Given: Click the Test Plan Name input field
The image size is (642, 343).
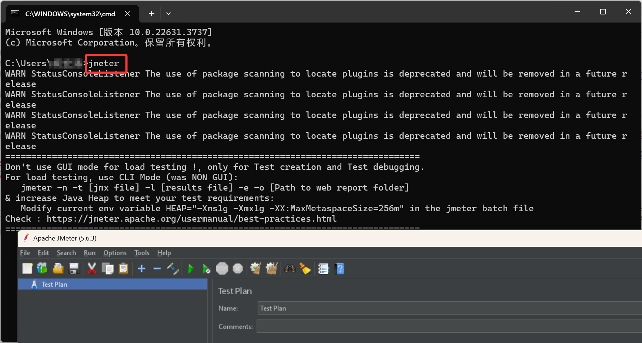Looking at the screenshot, I should point(449,308).
